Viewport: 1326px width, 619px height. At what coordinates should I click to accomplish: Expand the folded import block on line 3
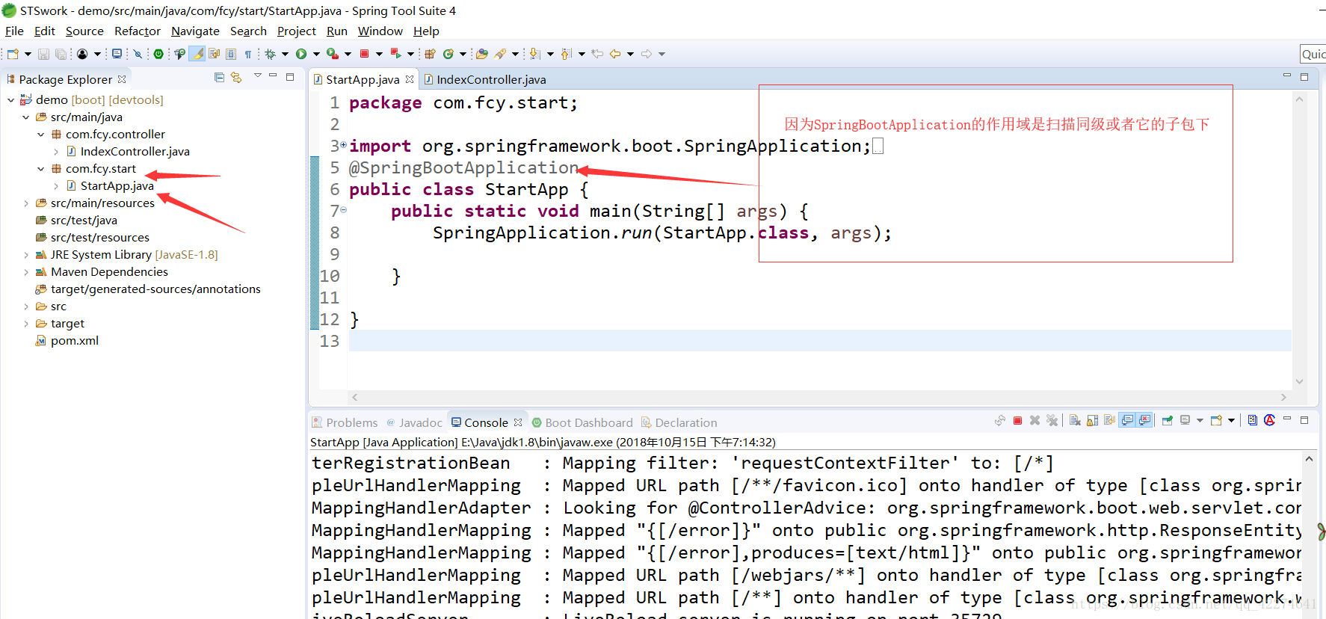(343, 145)
